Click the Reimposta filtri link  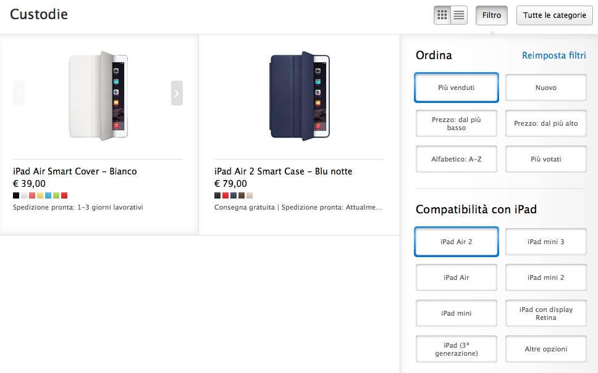click(x=554, y=55)
